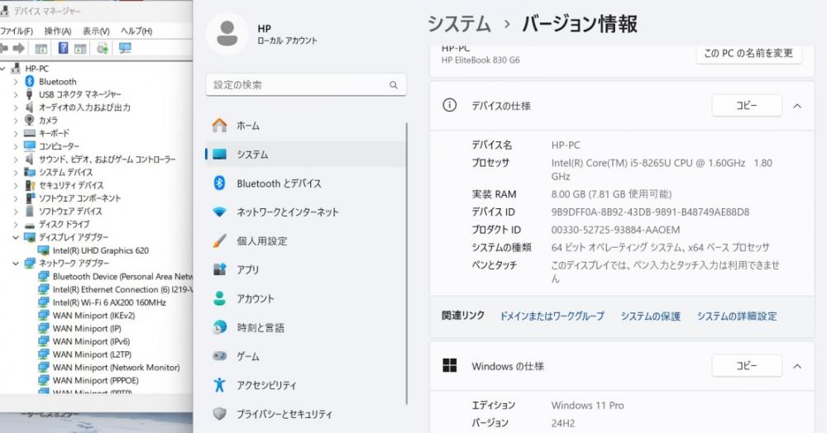The width and height of the screenshot is (827, 433).
Task: Click the Windows 11 Pro edition text
Action: point(587,405)
